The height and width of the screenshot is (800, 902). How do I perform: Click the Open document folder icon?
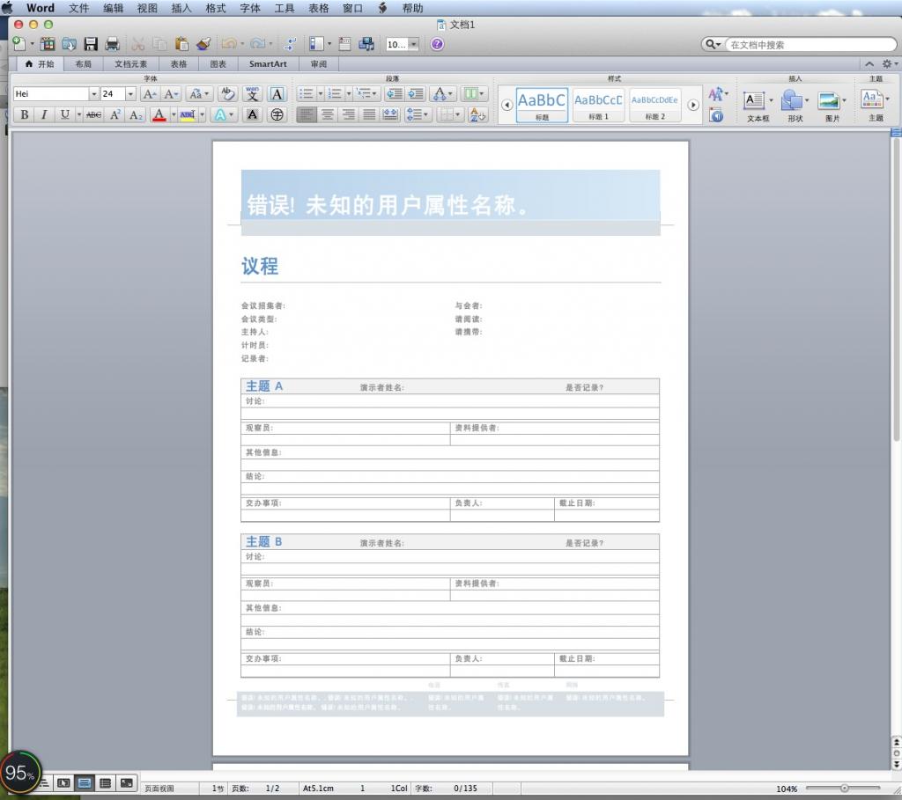pos(69,44)
